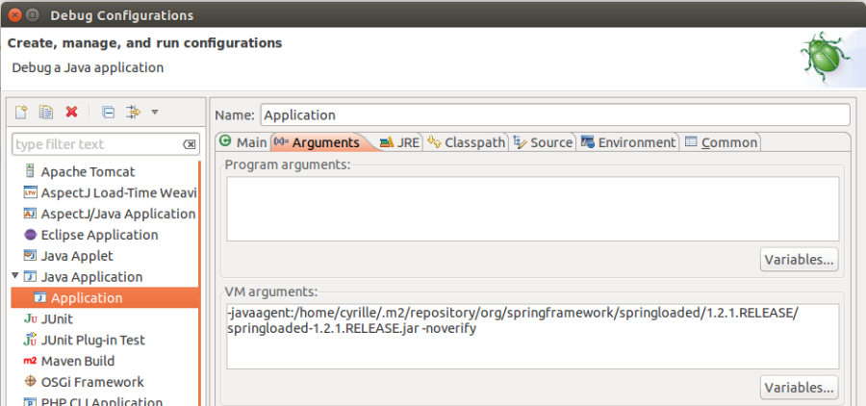The width and height of the screenshot is (866, 406).
Task: Switch to the Classpath tab
Action: 467,142
